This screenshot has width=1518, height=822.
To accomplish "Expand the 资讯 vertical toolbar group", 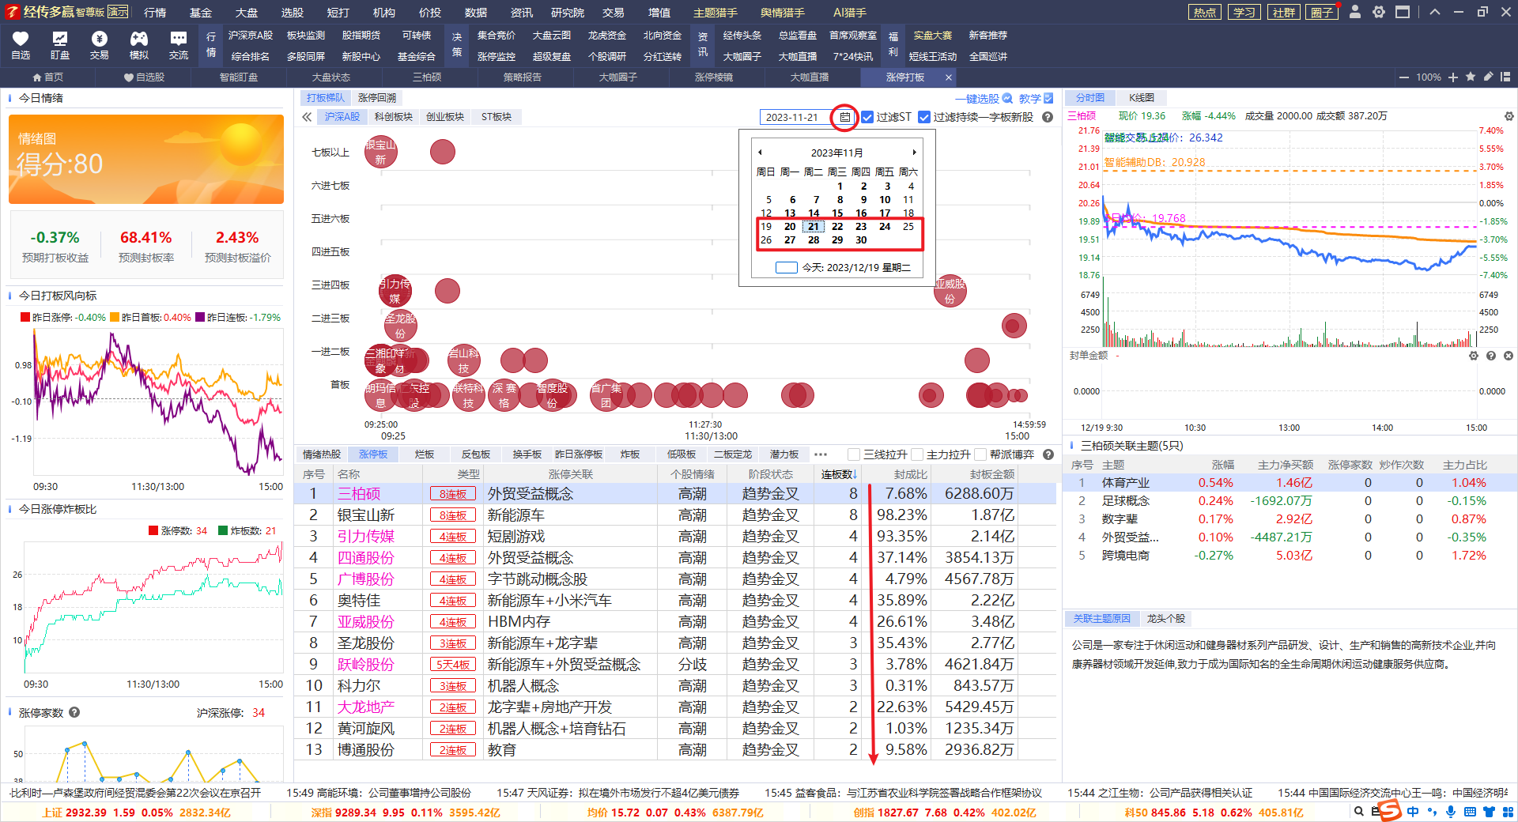I will (703, 45).
